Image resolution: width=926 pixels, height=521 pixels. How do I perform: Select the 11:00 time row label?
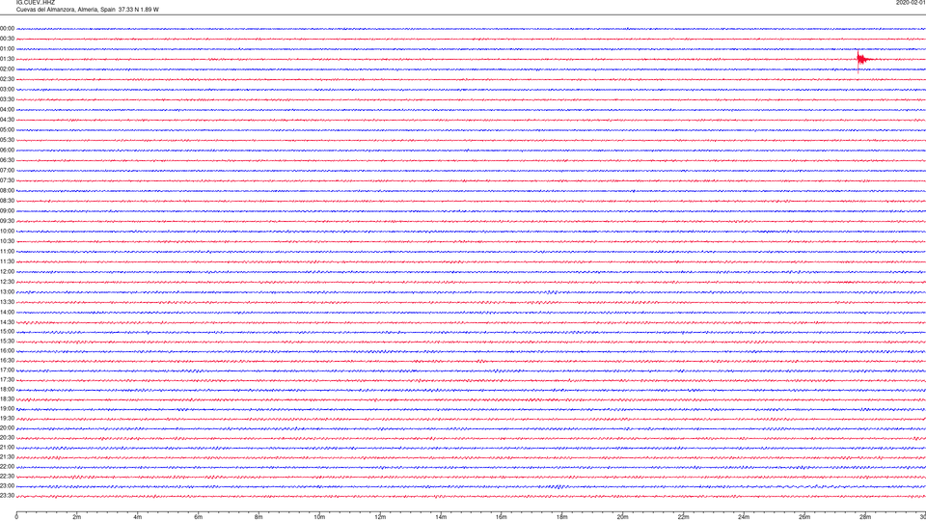click(7, 252)
